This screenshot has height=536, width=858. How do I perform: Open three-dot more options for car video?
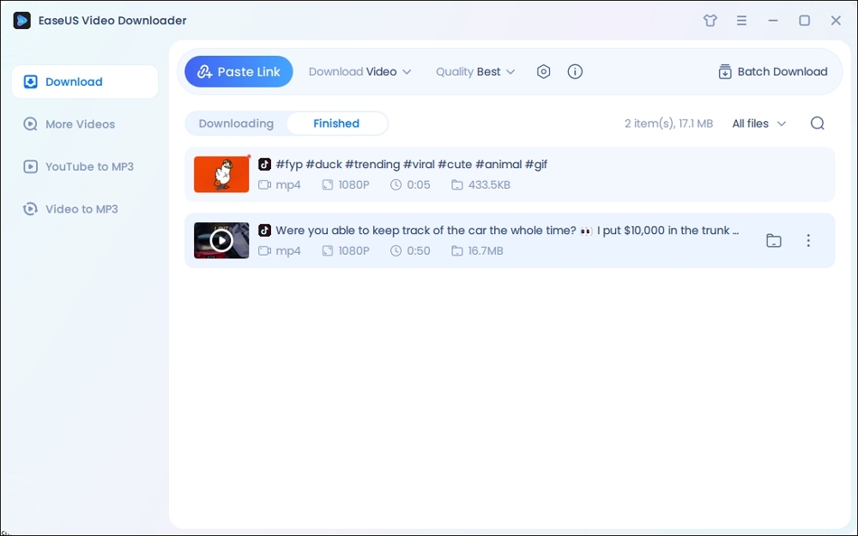click(808, 241)
